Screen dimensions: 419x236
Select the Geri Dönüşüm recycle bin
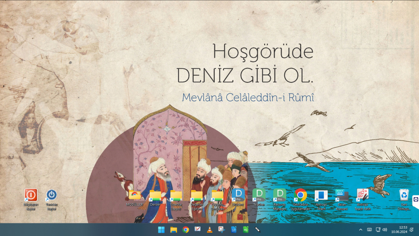pos(404,195)
